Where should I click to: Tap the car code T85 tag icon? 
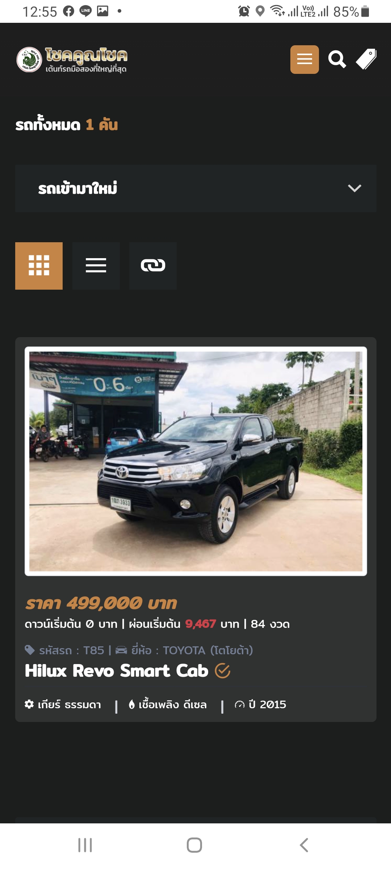(x=30, y=650)
